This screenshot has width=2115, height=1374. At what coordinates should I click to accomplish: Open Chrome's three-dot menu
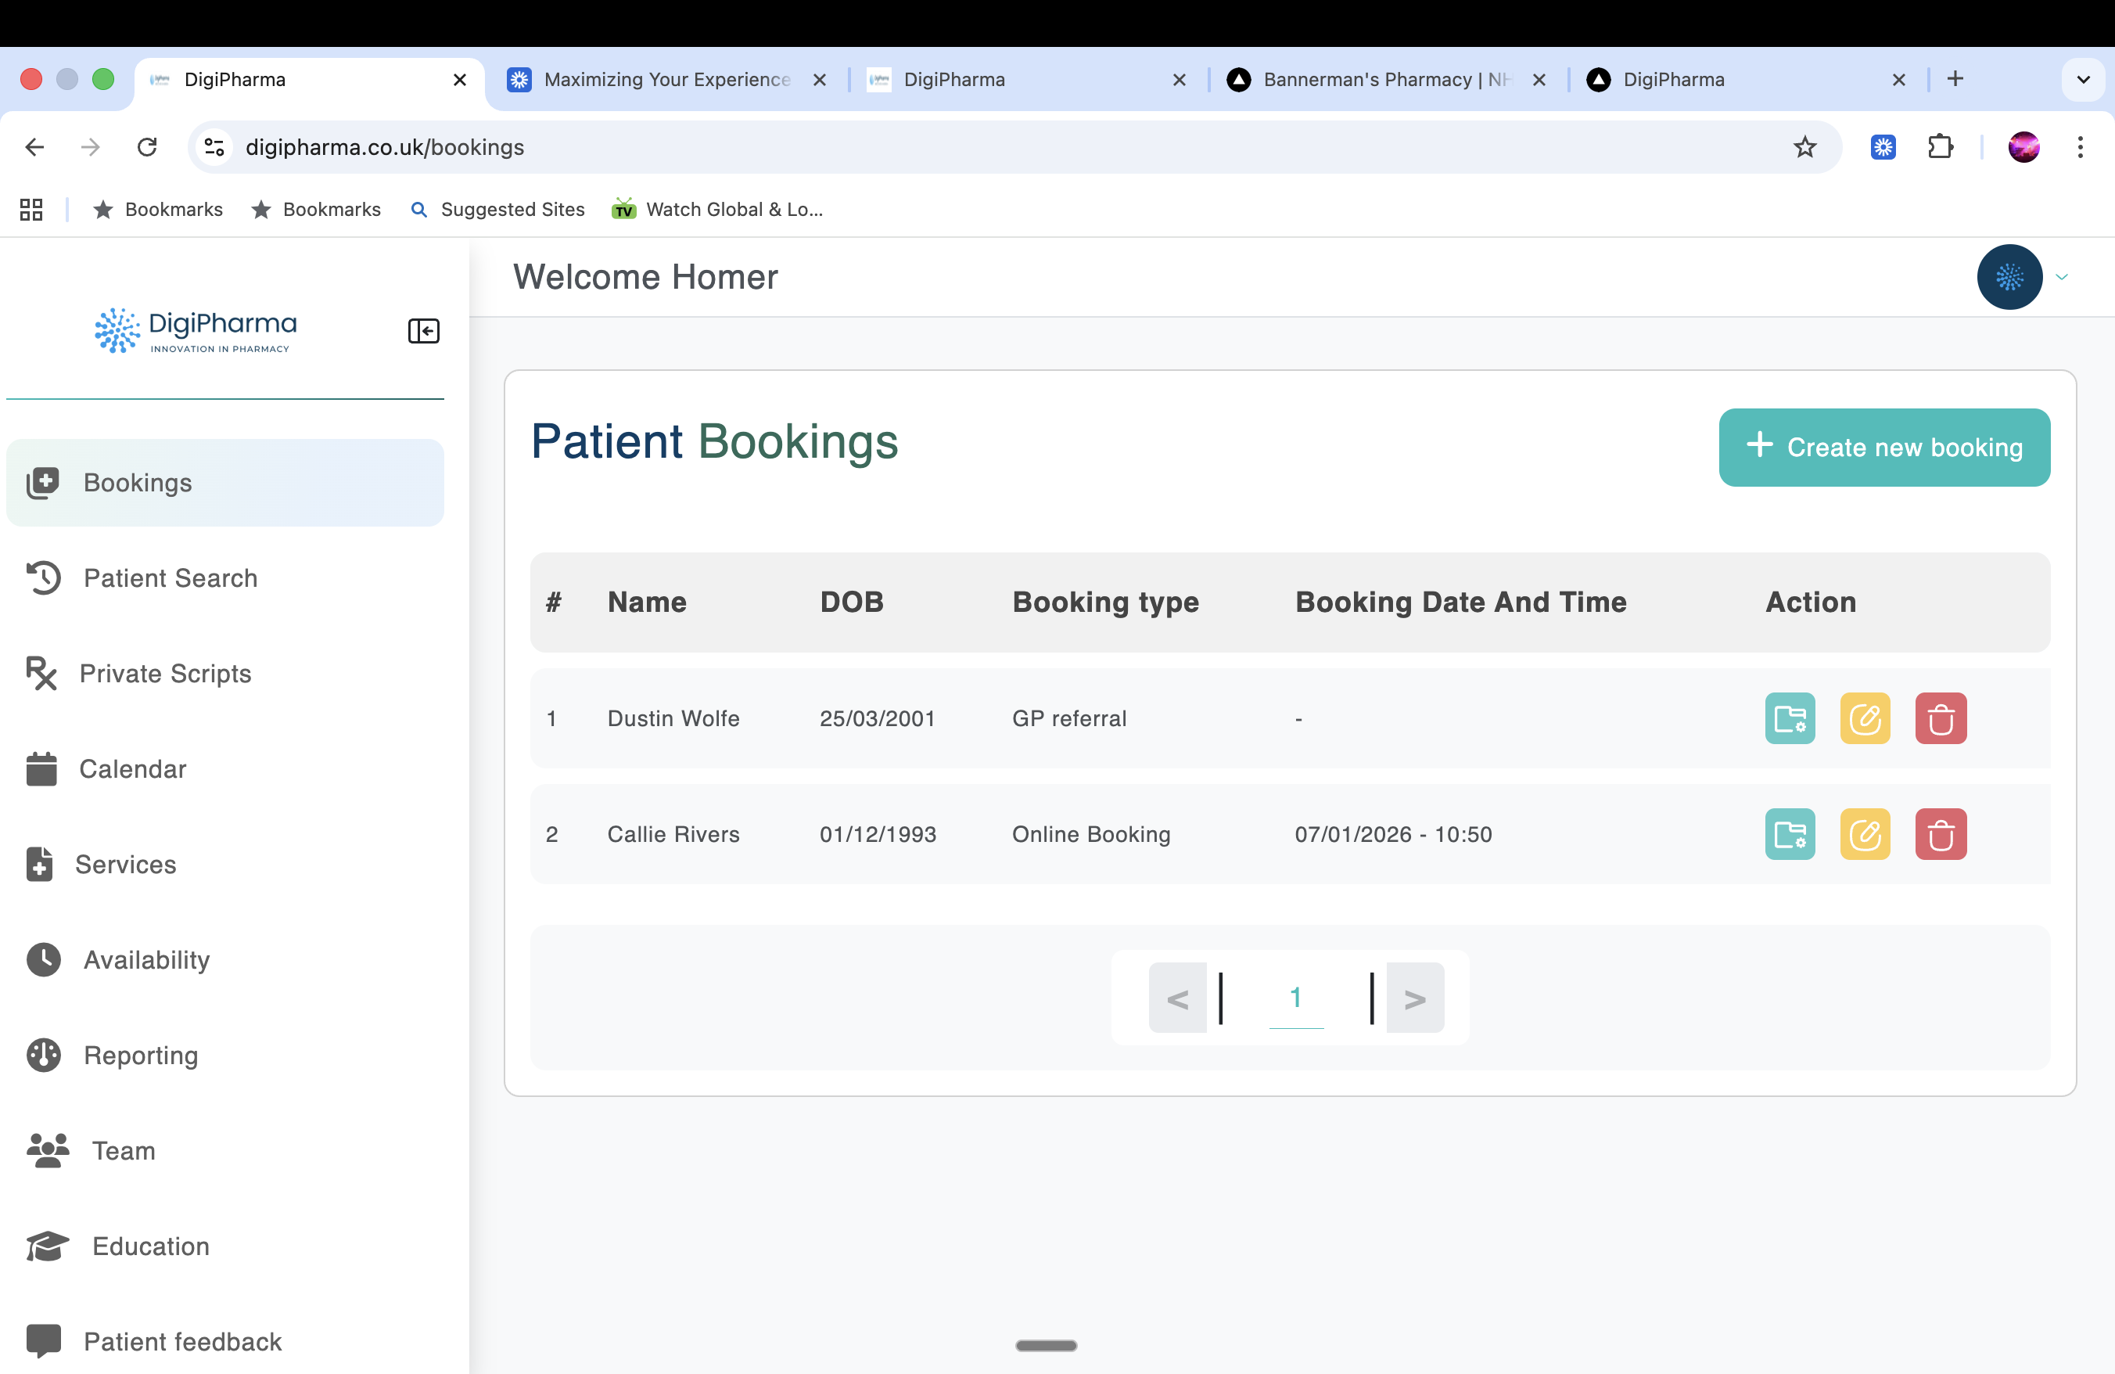coord(2080,146)
